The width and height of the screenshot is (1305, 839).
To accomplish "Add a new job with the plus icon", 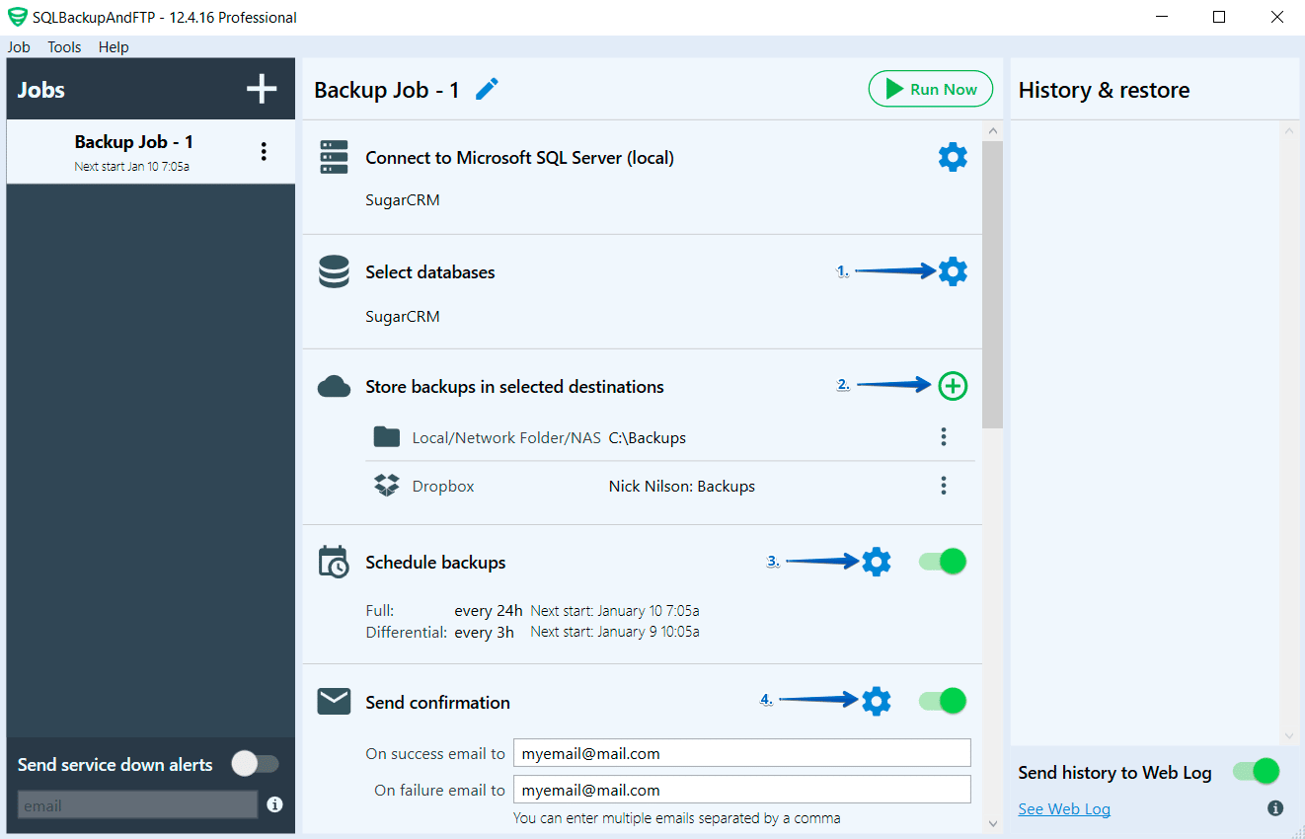I will [x=262, y=90].
